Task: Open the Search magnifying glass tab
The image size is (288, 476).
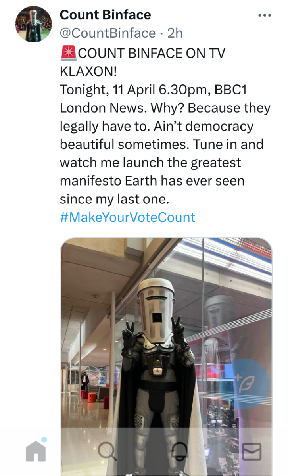Action: (x=107, y=451)
